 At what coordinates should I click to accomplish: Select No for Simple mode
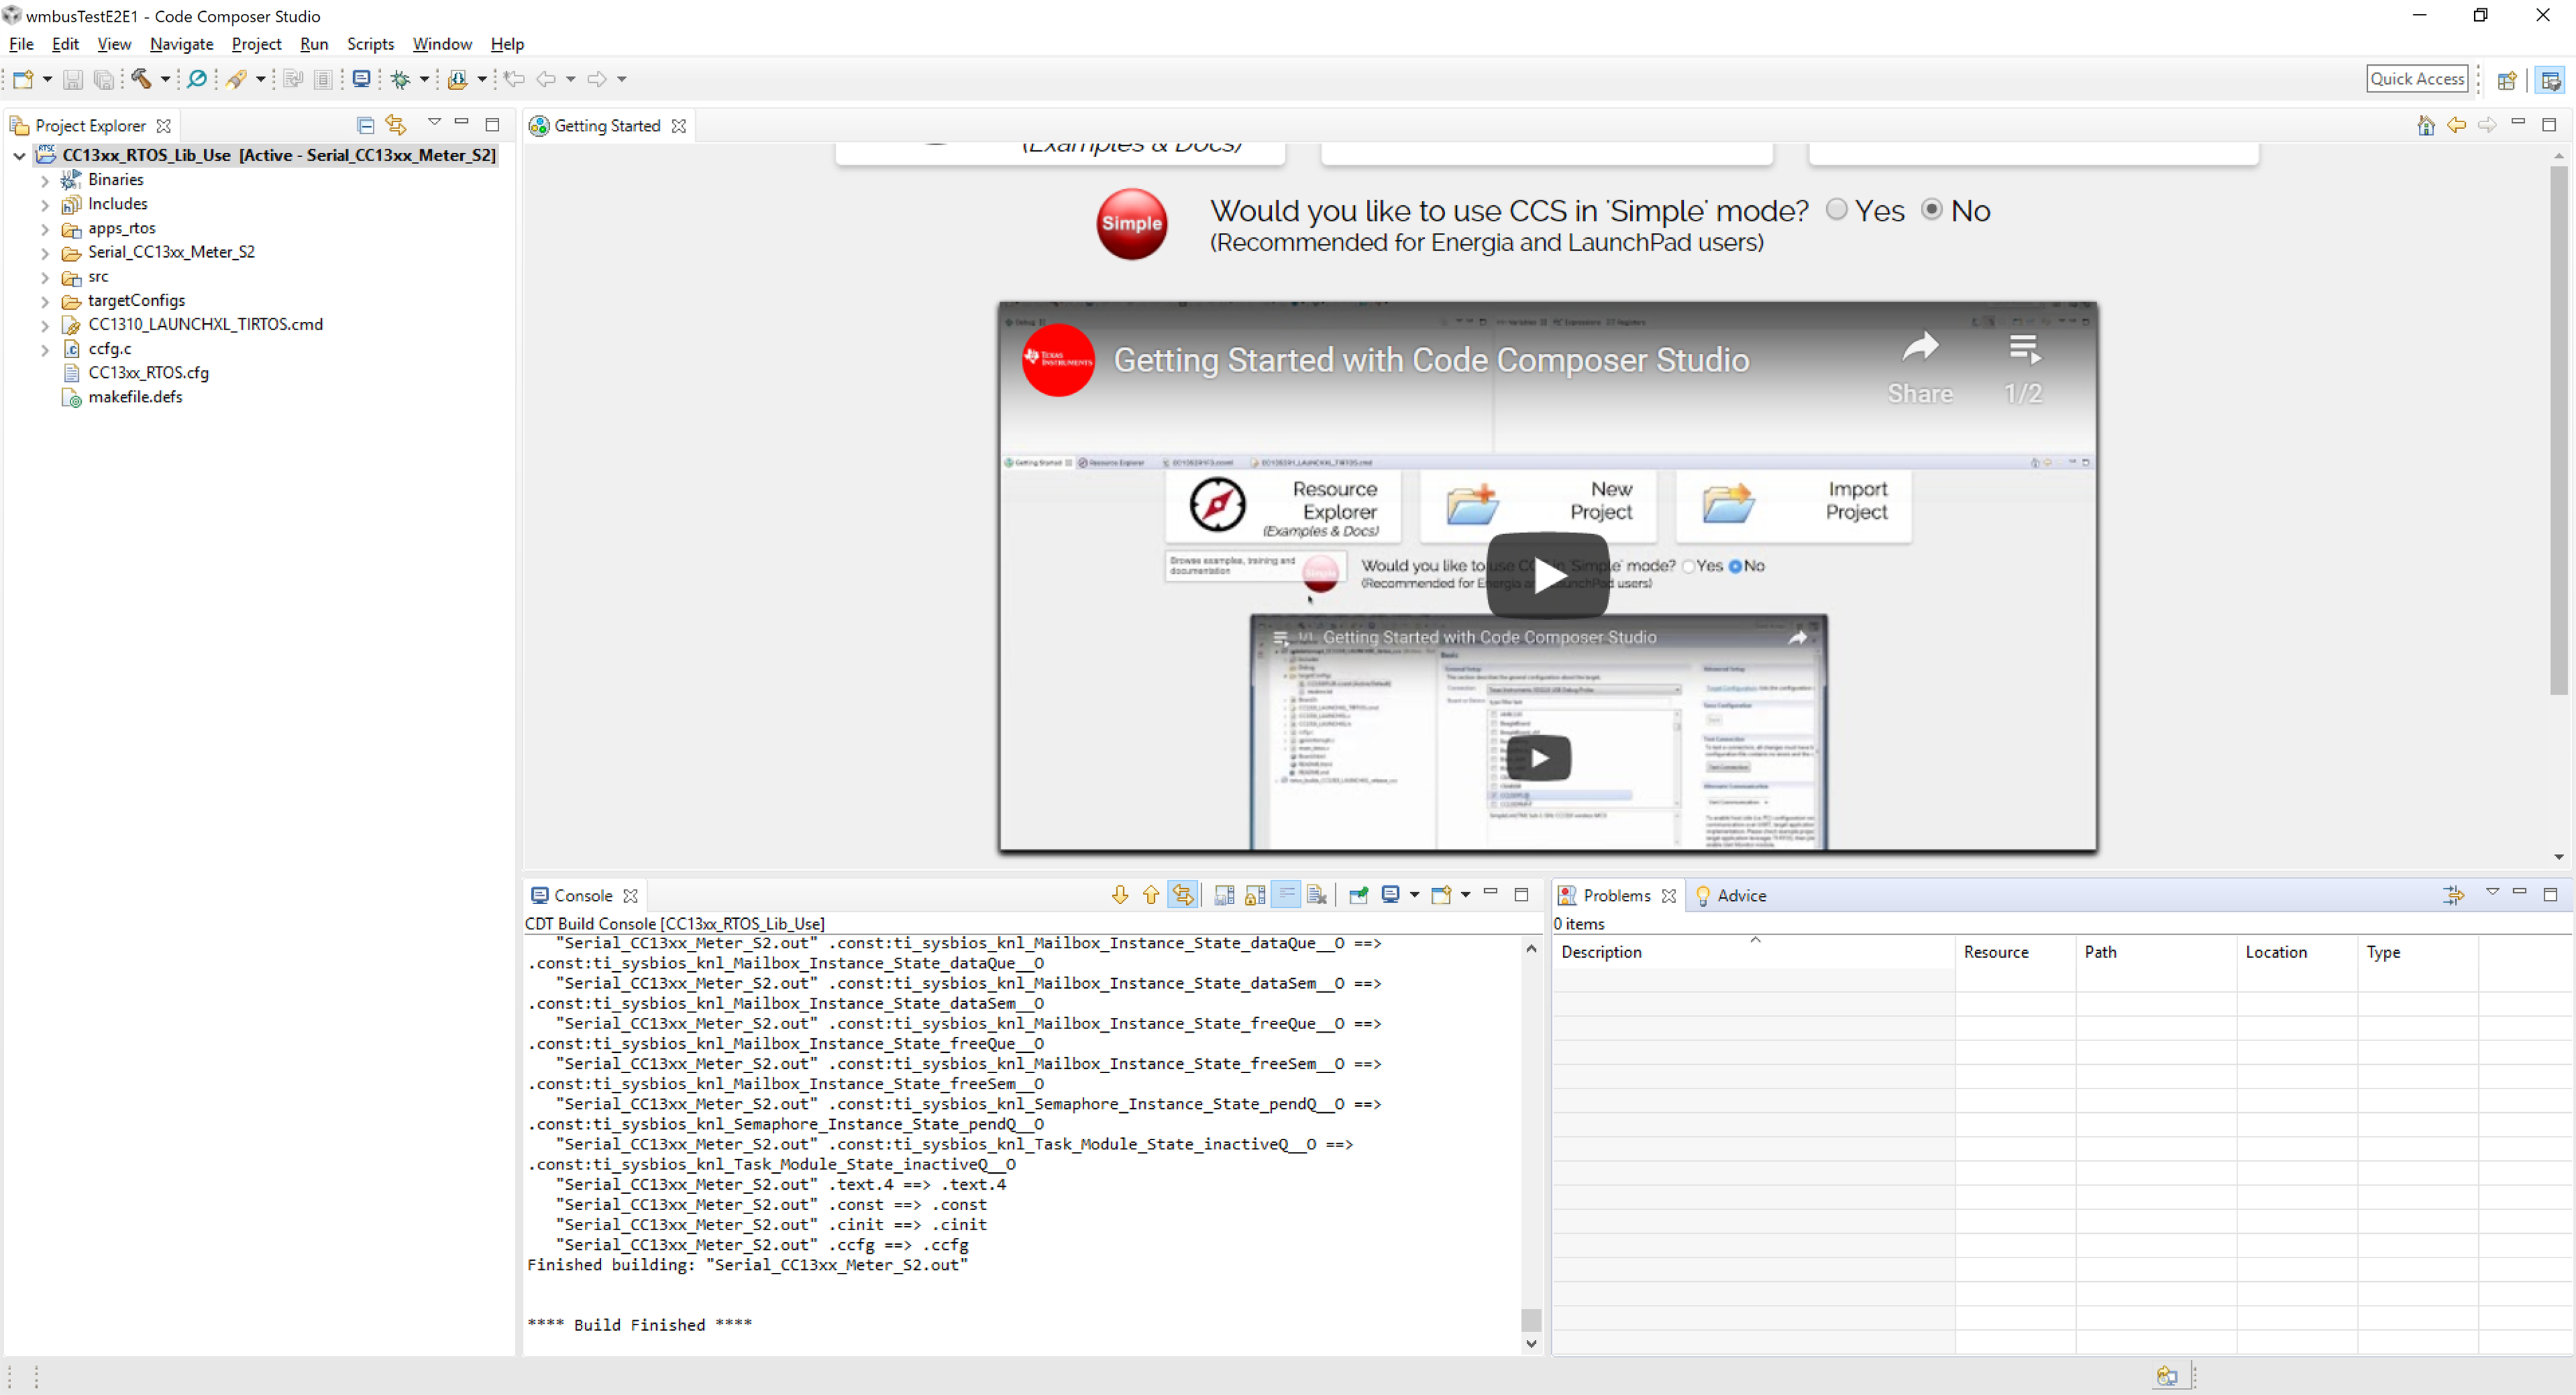(x=1932, y=209)
